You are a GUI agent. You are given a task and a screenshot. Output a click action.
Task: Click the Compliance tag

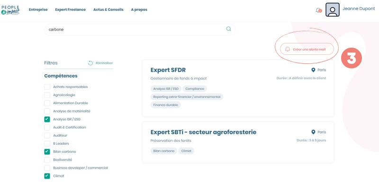195,89
